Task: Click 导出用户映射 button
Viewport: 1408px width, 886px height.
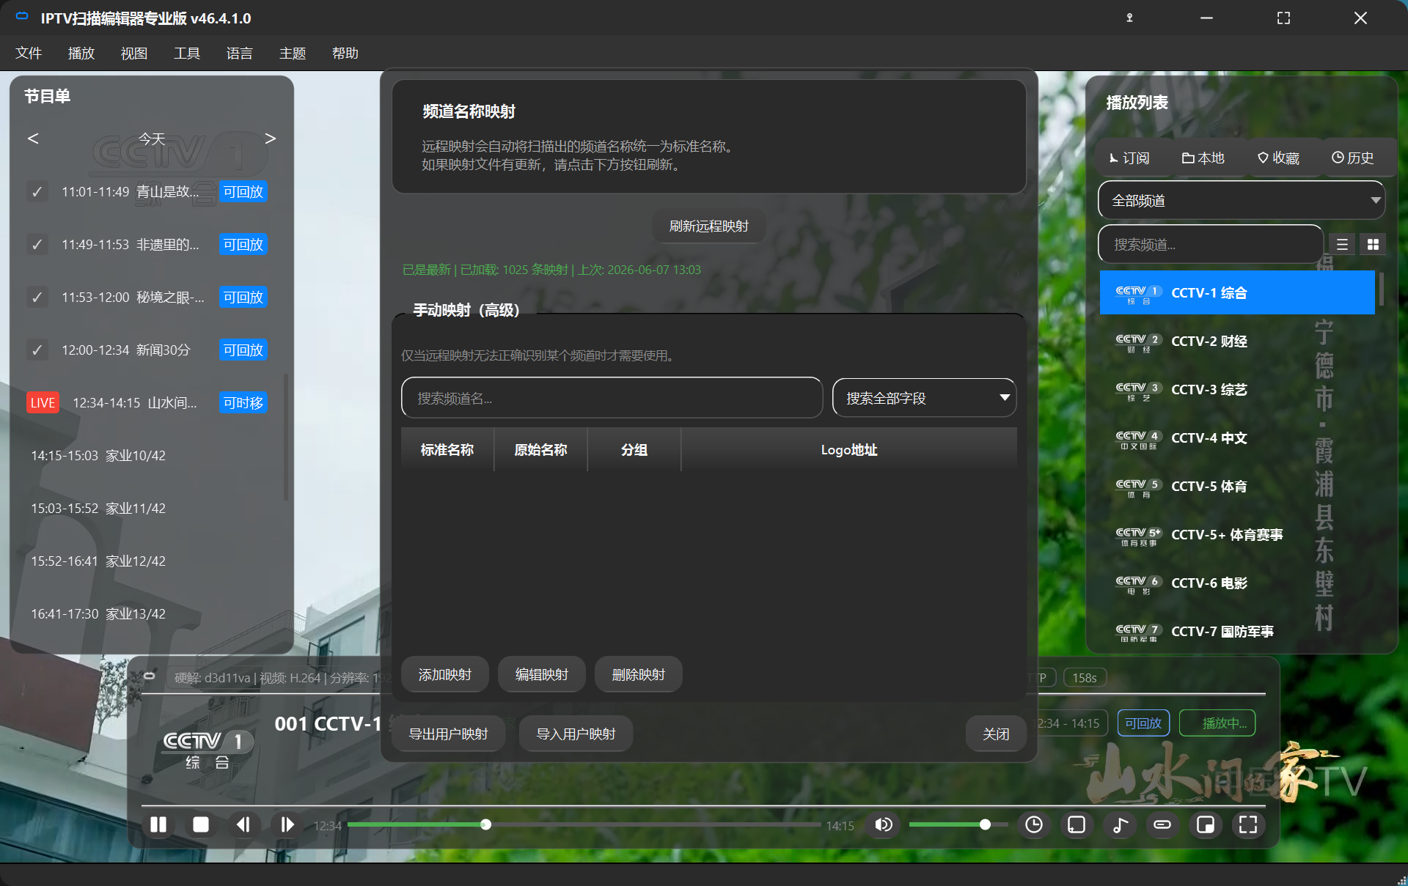Action: (448, 734)
